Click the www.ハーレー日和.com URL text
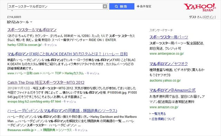The height and width of the screenshot is (136, 221). point(23,73)
